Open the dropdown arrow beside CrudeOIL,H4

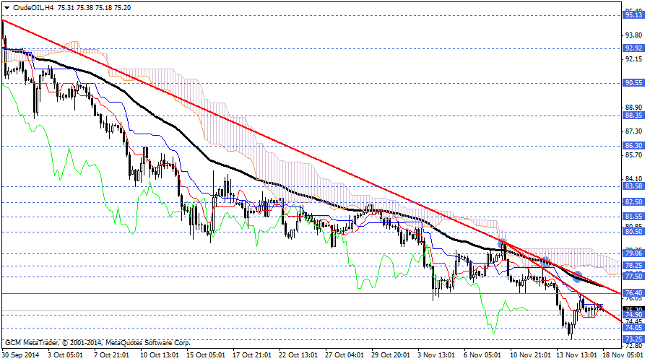tap(7, 7)
